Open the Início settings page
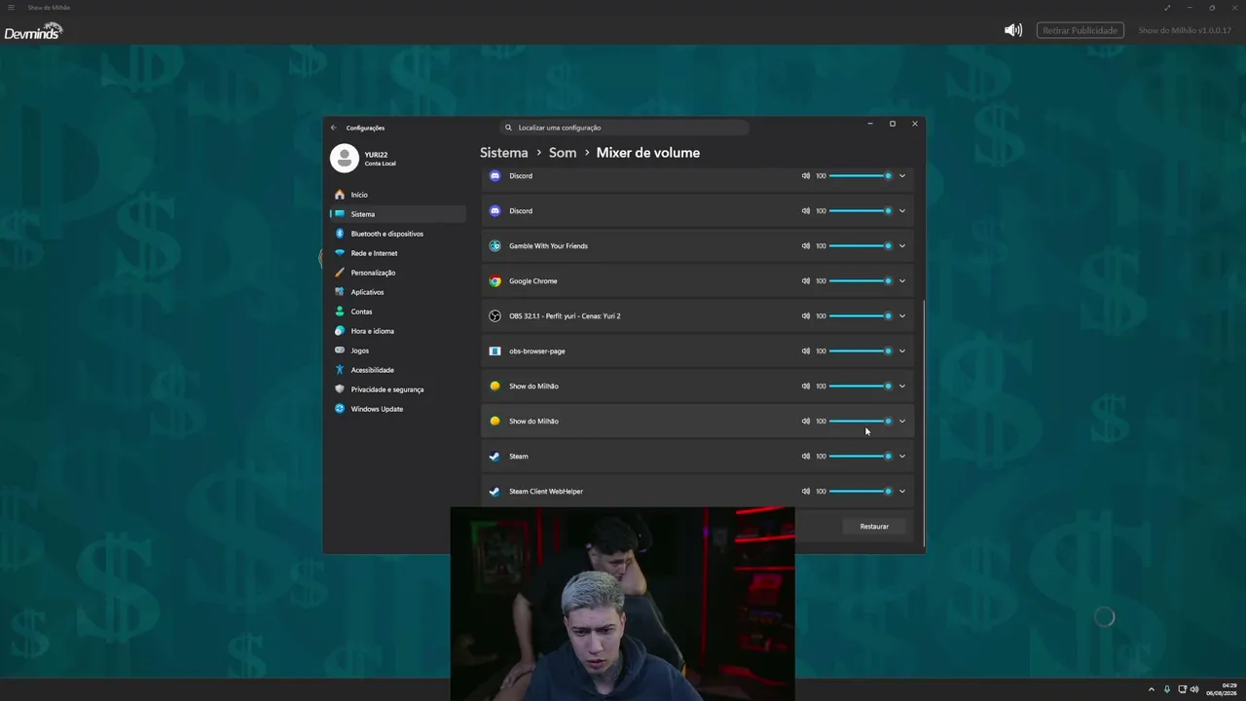The height and width of the screenshot is (701, 1246). point(397,195)
